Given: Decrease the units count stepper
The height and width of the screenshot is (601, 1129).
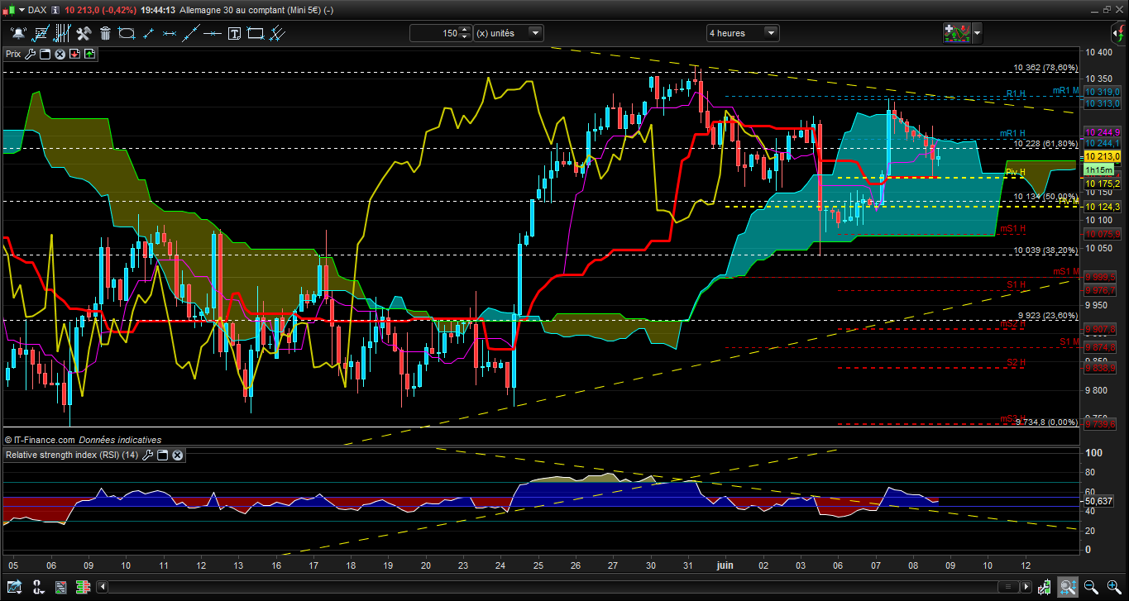Looking at the screenshot, I should tap(466, 37).
